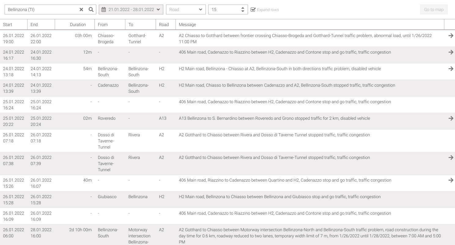Click the calendar icon in date picker
Screen dimensions: 455x245
coord(104,9)
